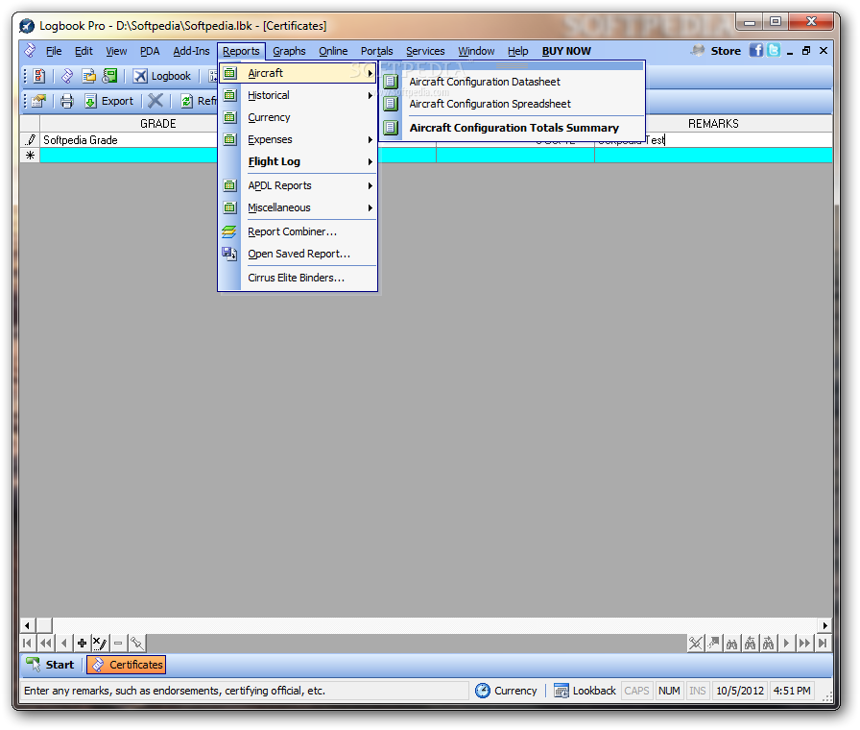Screen dimensions: 860x730
Task: Open the Twitter icon near Store
Action: (774, 51)
